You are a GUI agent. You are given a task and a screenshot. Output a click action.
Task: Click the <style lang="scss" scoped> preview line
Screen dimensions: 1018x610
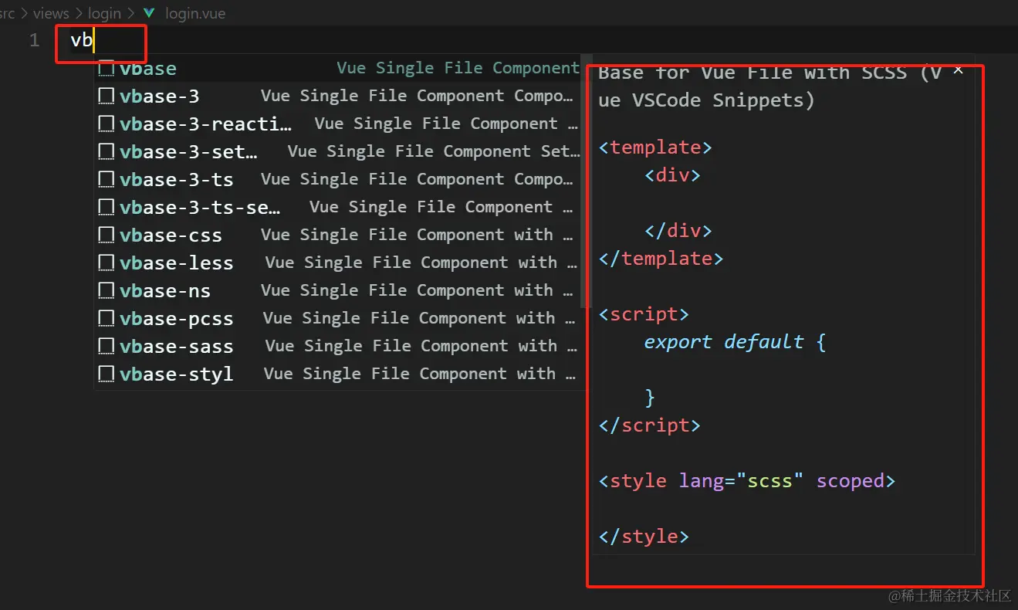[747, 481]
